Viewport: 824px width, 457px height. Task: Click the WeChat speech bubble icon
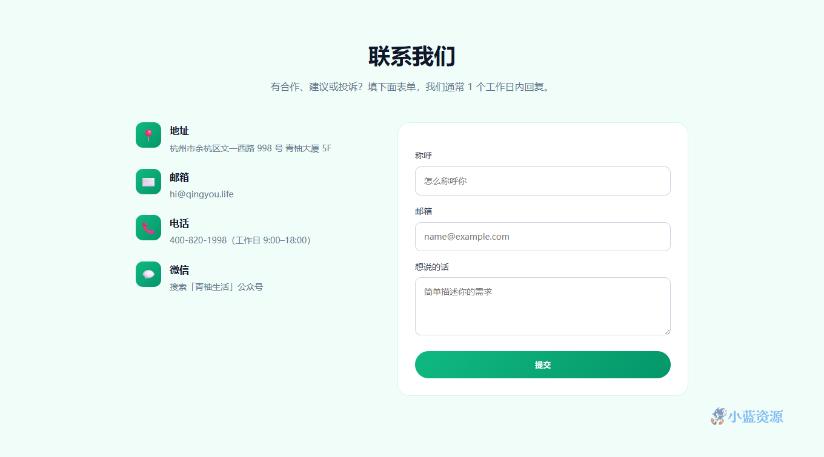148,274
